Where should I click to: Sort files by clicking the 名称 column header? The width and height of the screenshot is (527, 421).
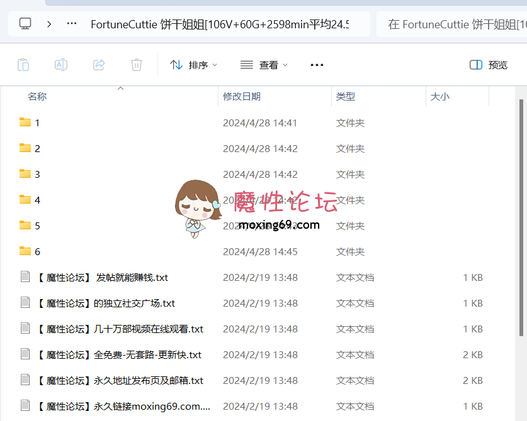(x=37, y=96)
